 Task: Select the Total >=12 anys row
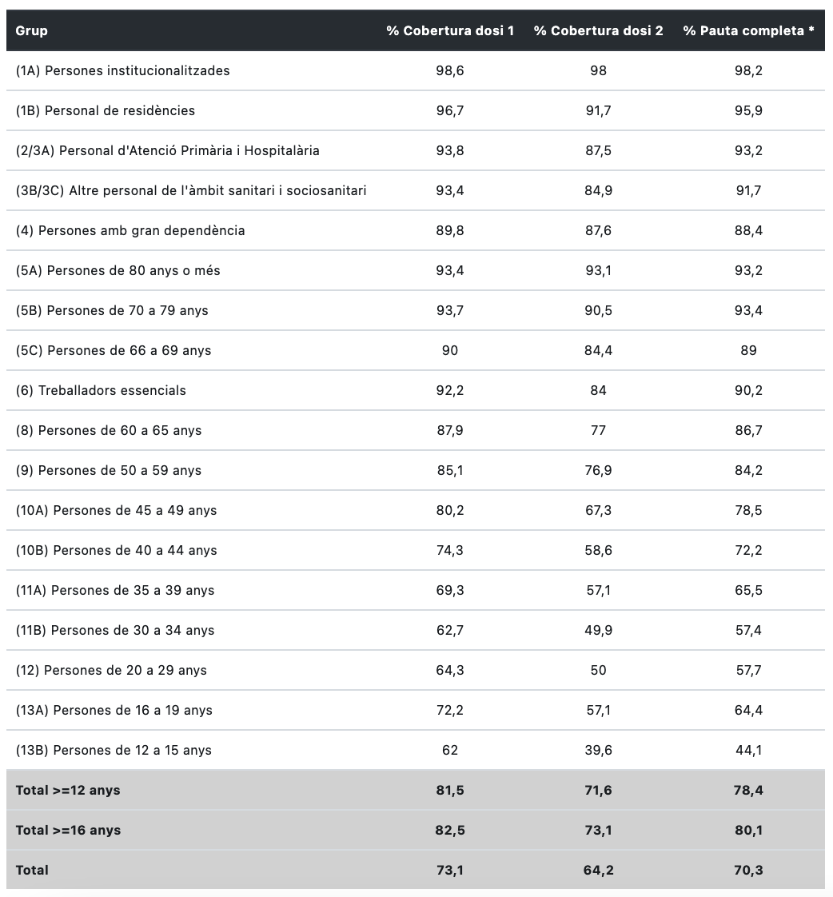point(416,790)
